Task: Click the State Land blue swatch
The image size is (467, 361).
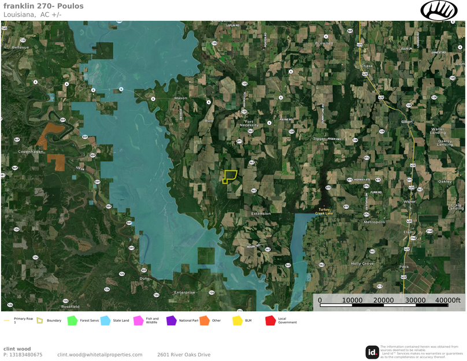Action: coord(105,320)
